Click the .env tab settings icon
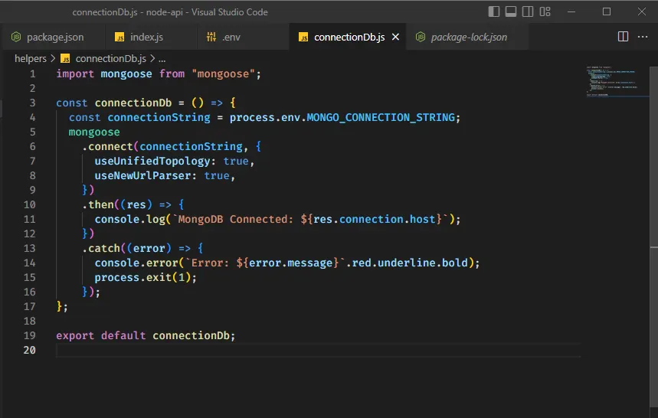 point(211,37)
